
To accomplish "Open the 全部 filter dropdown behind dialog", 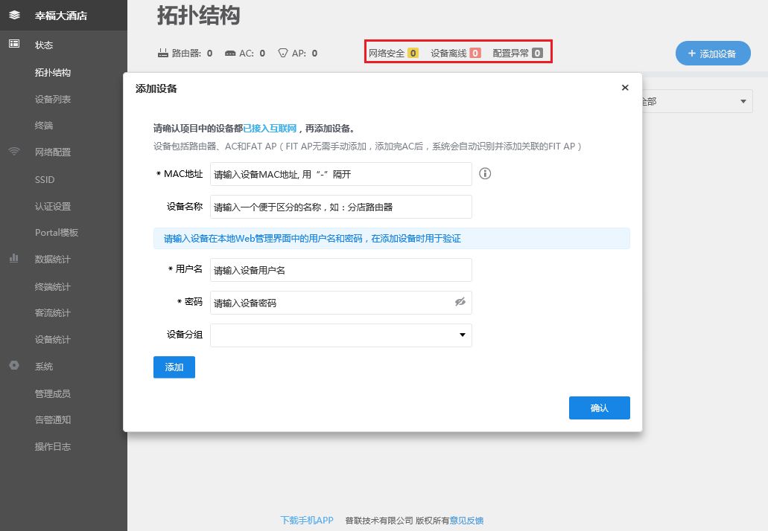I will pos(697,101).
